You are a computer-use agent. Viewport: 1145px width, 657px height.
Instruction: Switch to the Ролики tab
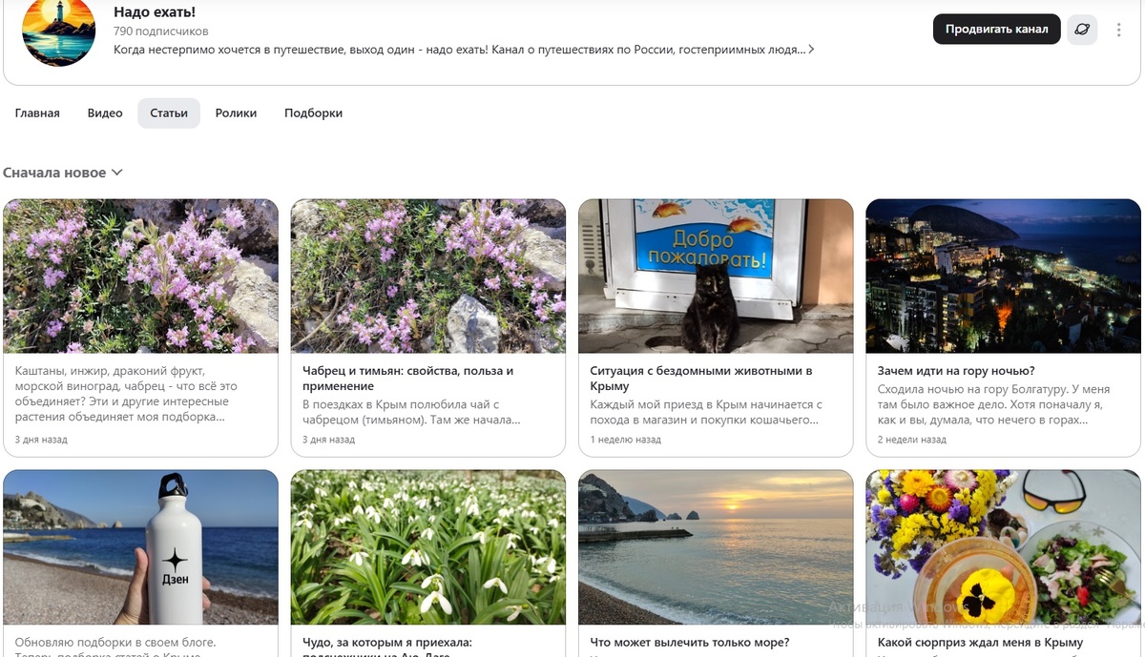coord(236,113)
